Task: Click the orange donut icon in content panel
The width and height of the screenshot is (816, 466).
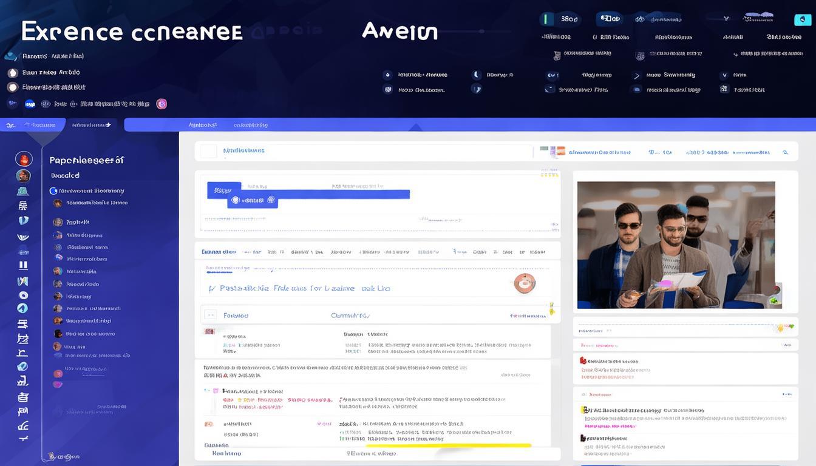Action: point(524,283)
